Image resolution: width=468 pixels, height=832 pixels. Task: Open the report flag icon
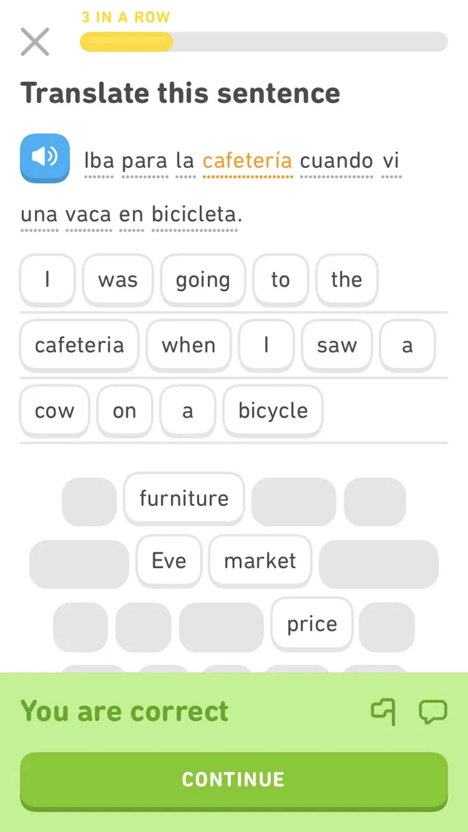(x=383, y=711)
